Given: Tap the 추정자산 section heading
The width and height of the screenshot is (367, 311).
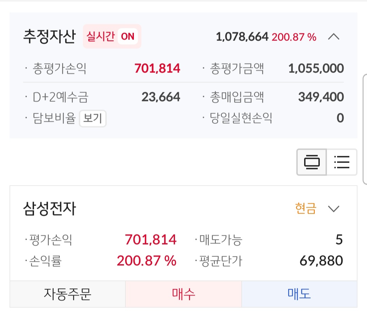Looking at the screenshot, I should (x=49, y=36).
